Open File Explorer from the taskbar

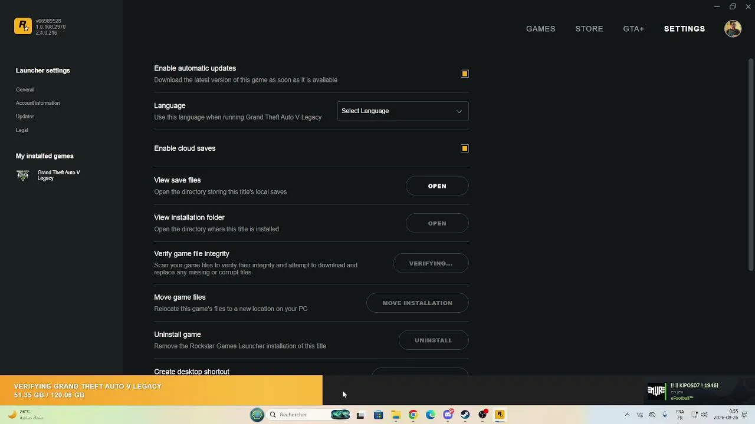coord(396,415)
